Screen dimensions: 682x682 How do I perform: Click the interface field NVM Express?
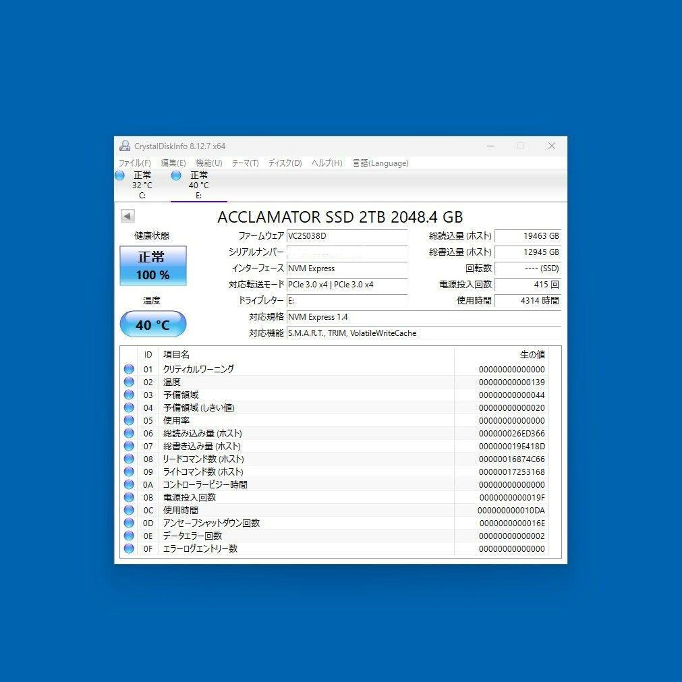[x=347, y=268]
